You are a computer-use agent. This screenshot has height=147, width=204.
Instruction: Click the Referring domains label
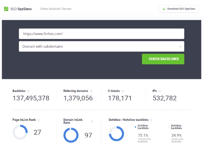(x=76, y=91)
